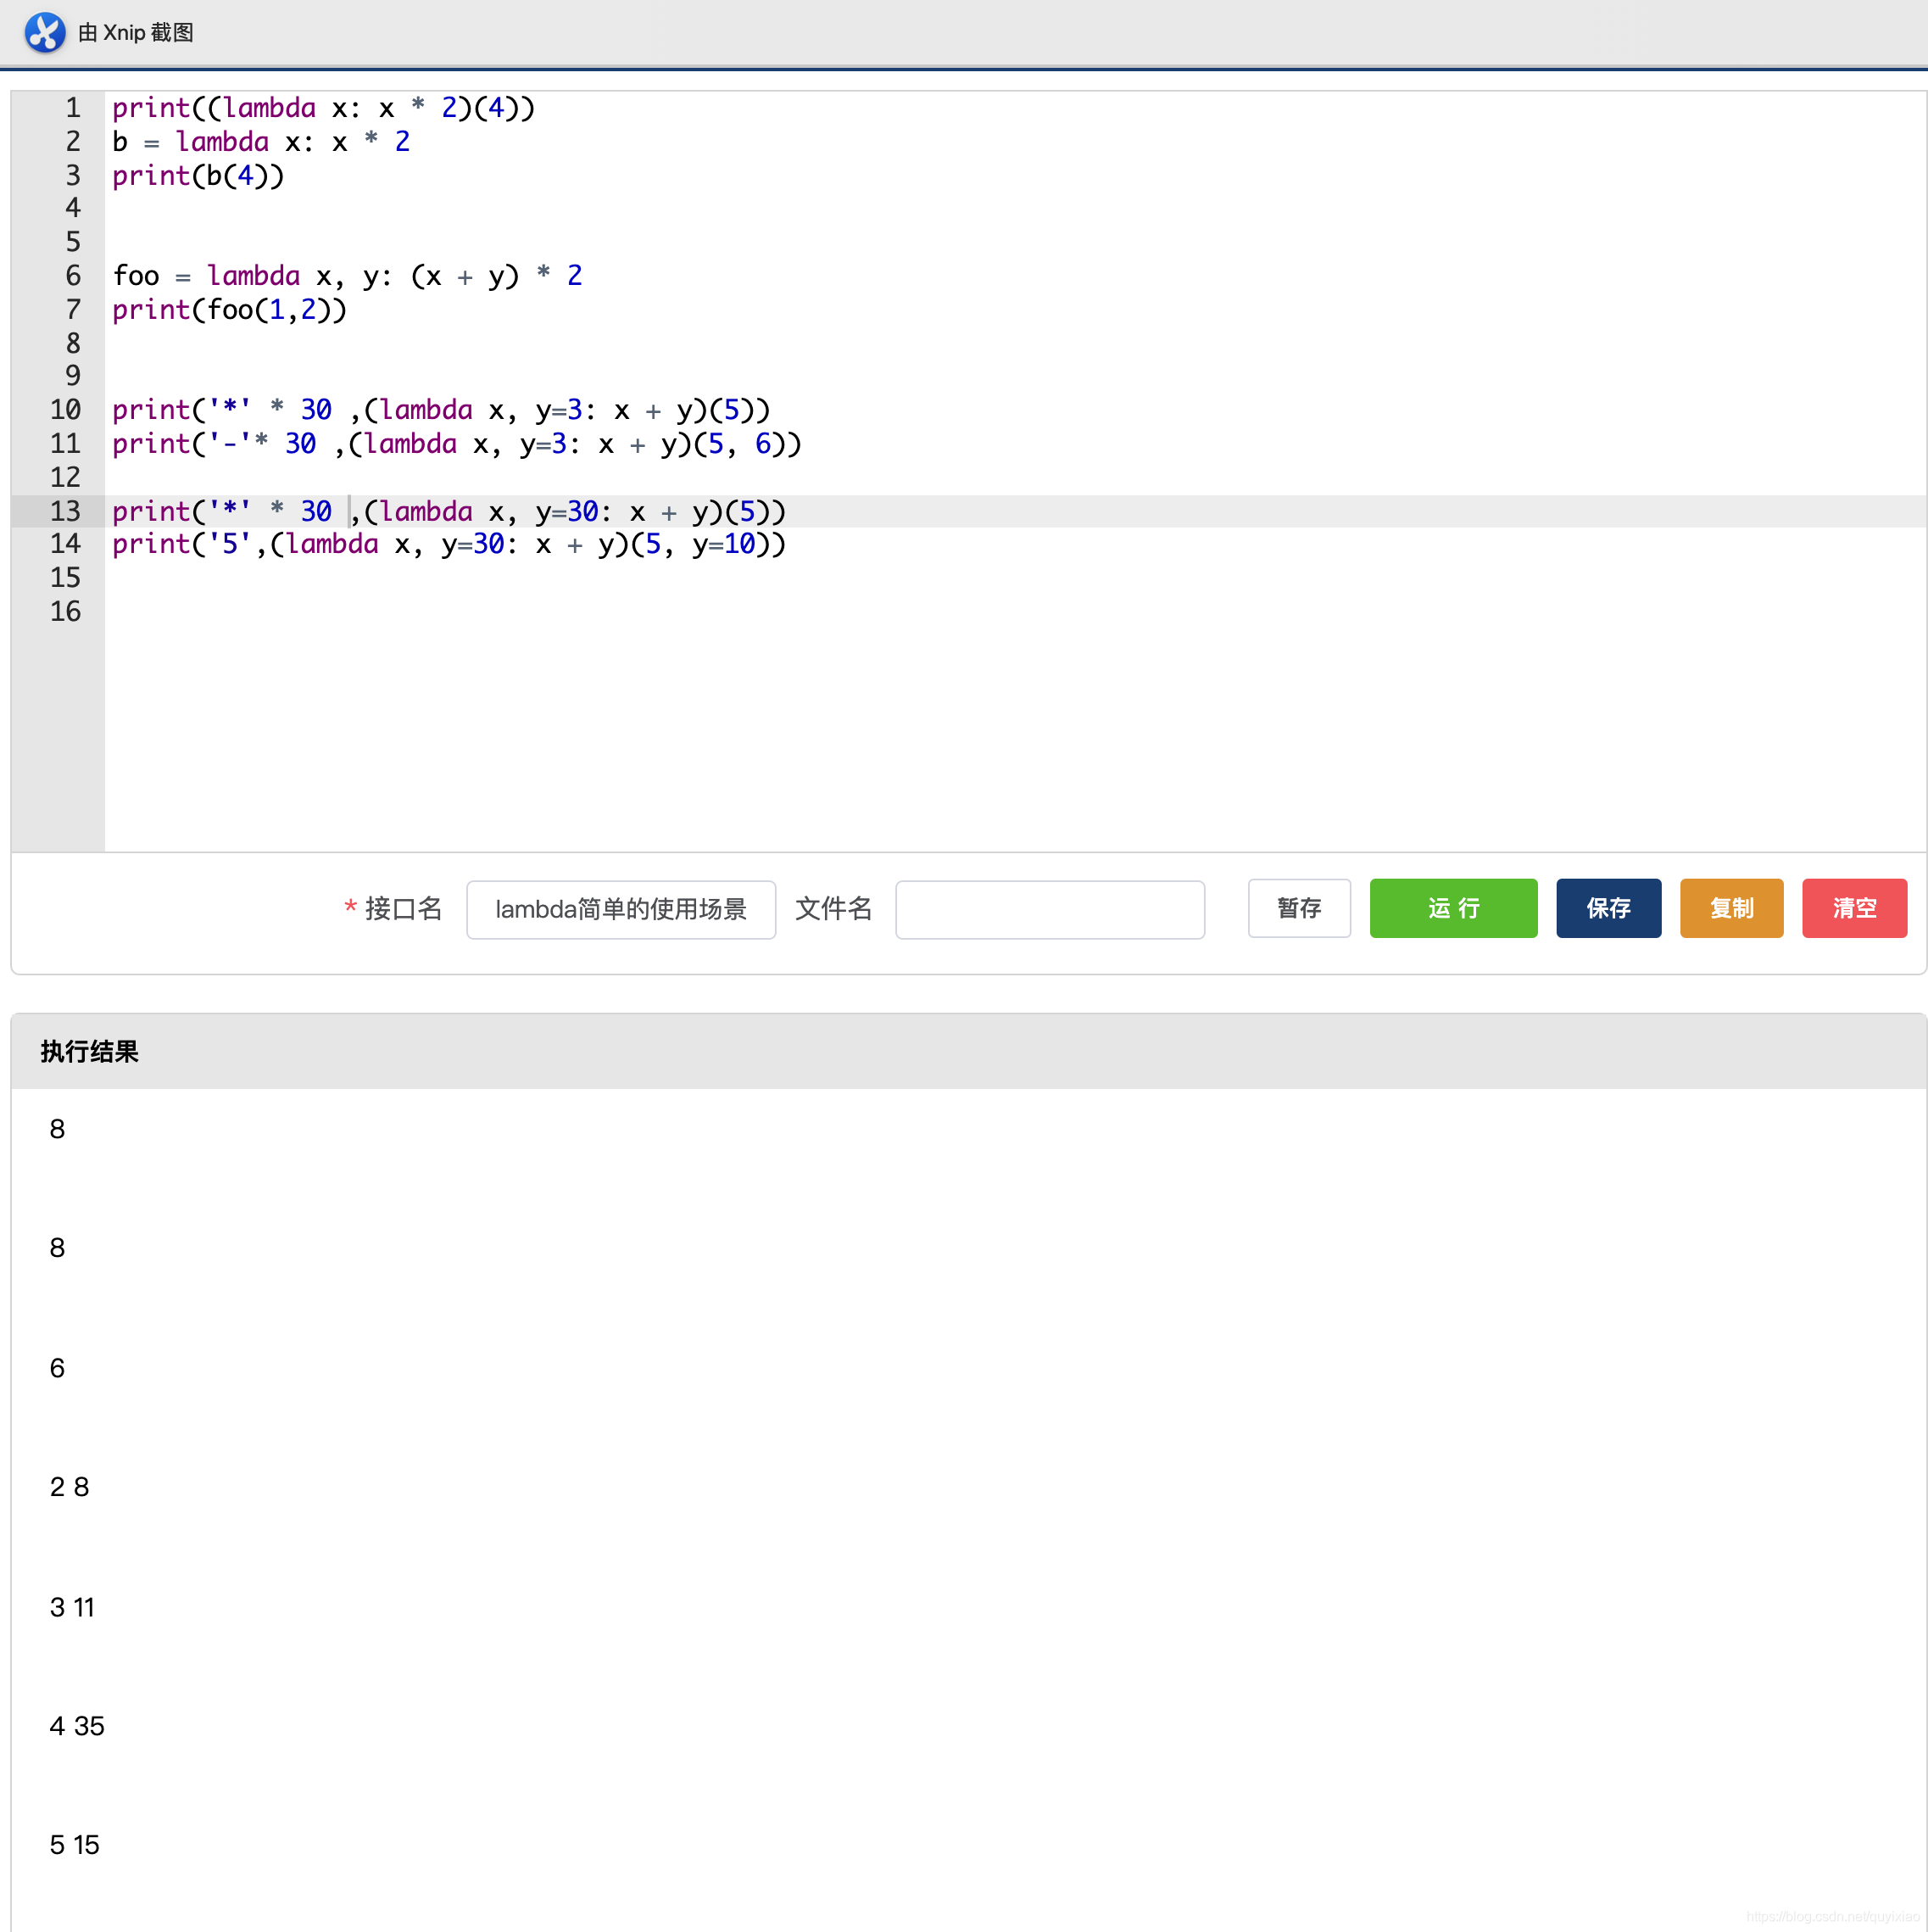Click the result '2 8'
This screenshot has height=1932, width=1928.
tap(69, 1487)
